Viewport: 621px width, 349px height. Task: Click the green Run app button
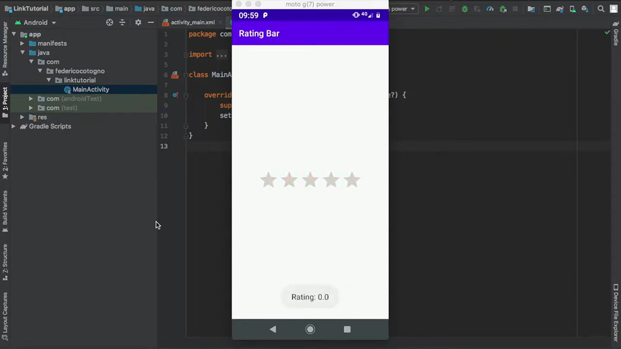coord(427,9)
